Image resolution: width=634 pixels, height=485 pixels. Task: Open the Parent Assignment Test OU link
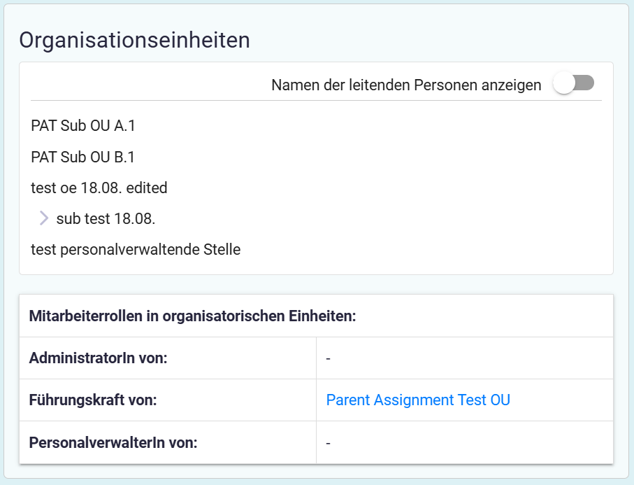(x=418, y=400)
